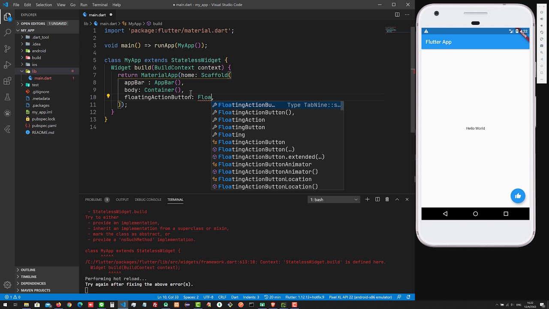Switch to the Problems panel tab

pos(97,200)
